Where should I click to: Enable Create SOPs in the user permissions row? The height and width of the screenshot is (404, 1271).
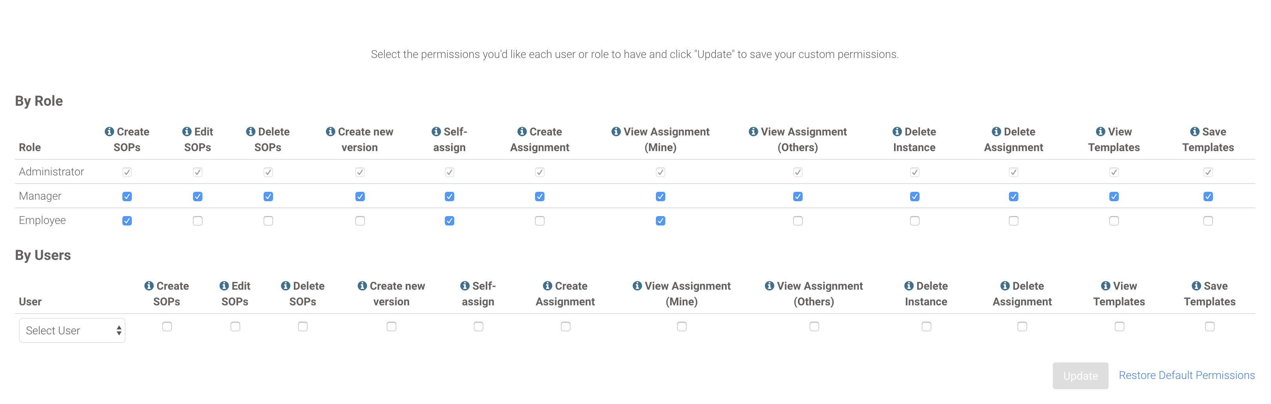coord(167,326)
